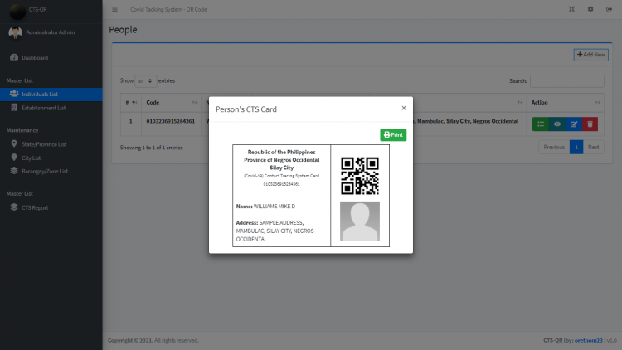Go to Previous page
The height and width of the screenshot is (350, 622).
tap(554, 148)
